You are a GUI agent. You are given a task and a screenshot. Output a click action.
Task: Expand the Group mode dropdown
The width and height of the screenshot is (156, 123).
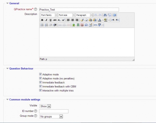point(51,117)
